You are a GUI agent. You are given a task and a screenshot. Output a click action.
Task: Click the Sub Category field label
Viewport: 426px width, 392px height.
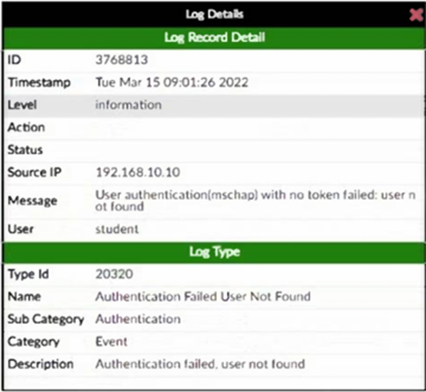click(46, 319)
